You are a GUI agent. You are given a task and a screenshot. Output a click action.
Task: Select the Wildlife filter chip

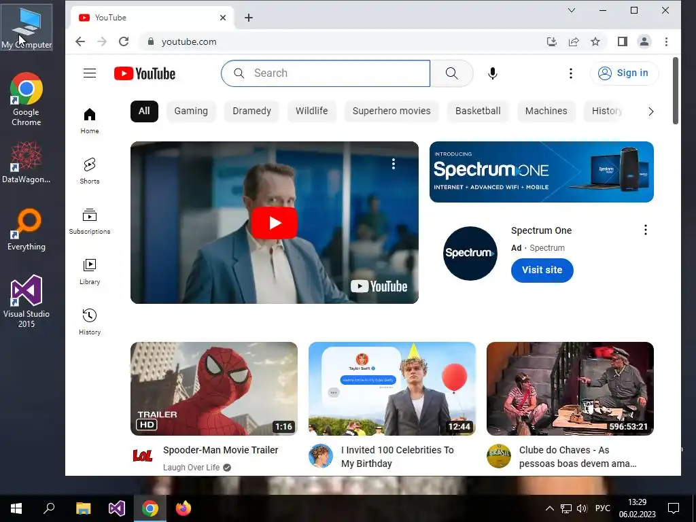coord(311,111)
